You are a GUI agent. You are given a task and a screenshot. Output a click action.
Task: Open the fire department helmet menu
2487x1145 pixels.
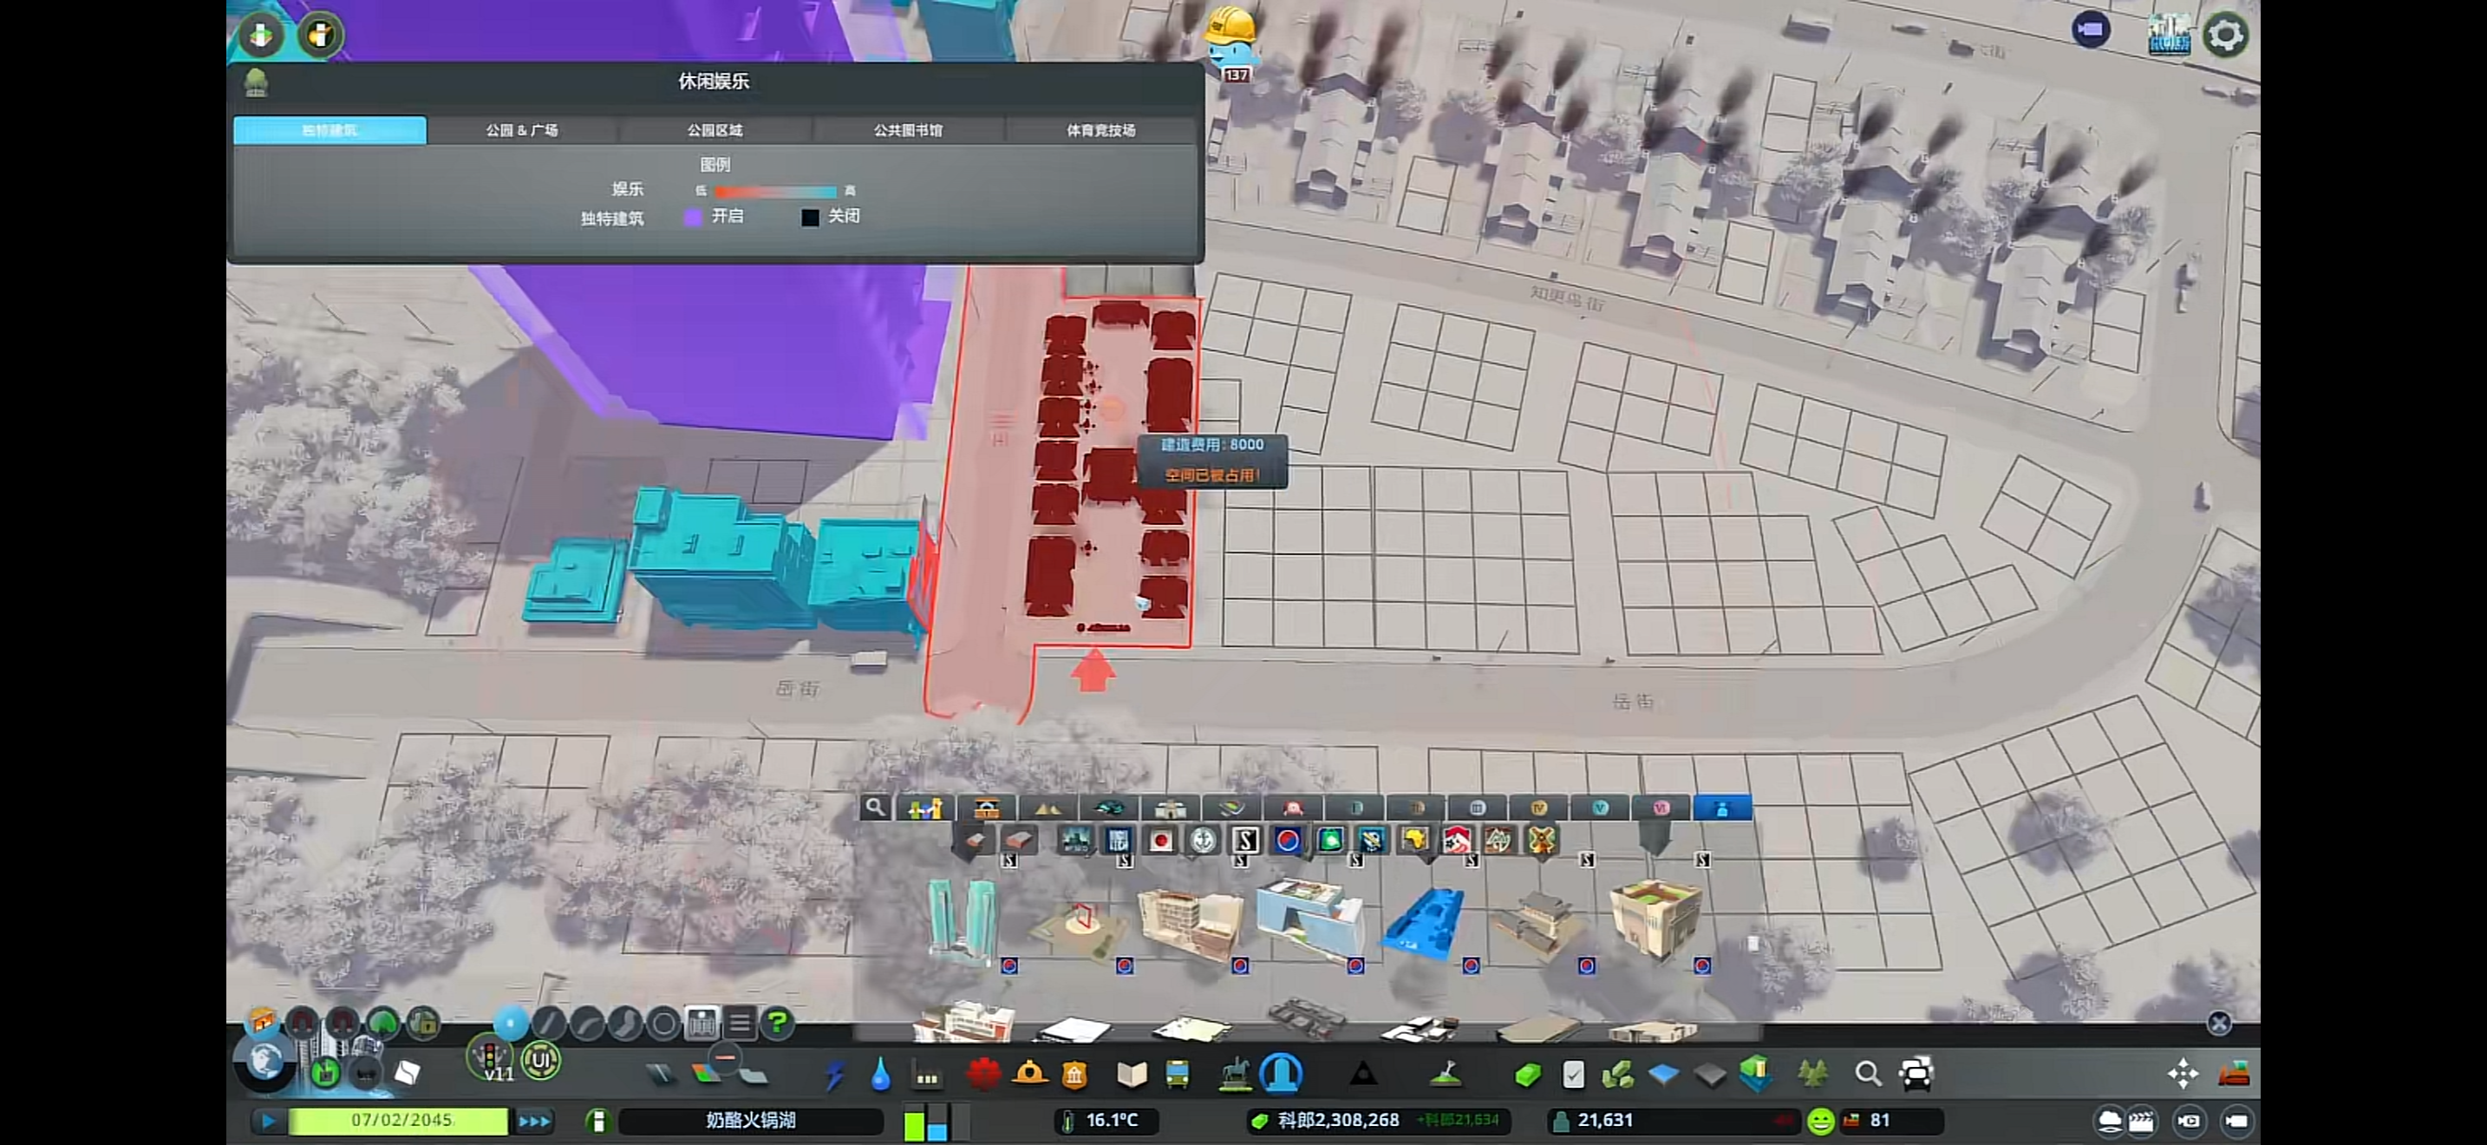1029,1073
